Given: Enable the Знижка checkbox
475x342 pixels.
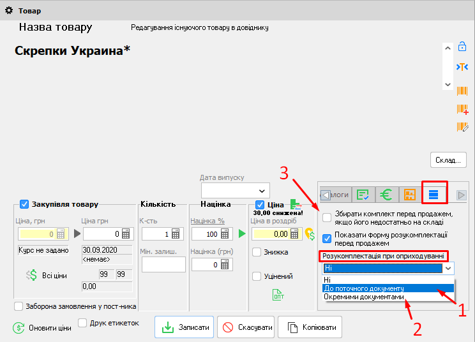Looking at the screenshot, I should (x=257, y=252).
